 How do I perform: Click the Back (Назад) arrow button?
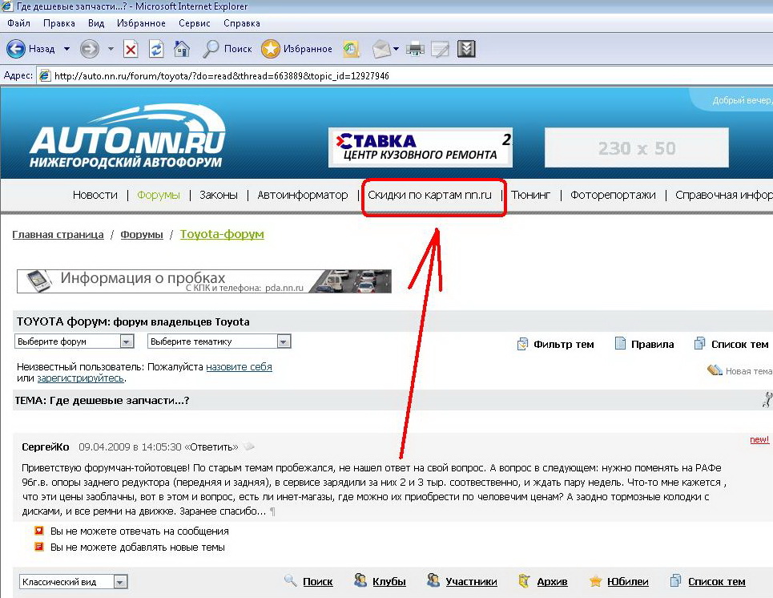click(17, 49)
